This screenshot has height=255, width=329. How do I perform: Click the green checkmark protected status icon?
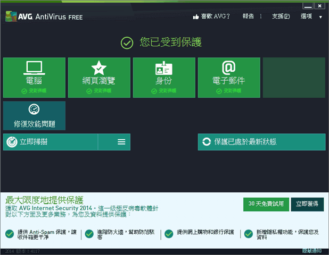(127, 42)
